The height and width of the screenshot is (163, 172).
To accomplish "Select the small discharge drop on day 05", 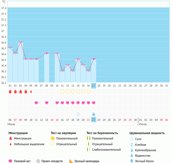I will coord(31,91).
